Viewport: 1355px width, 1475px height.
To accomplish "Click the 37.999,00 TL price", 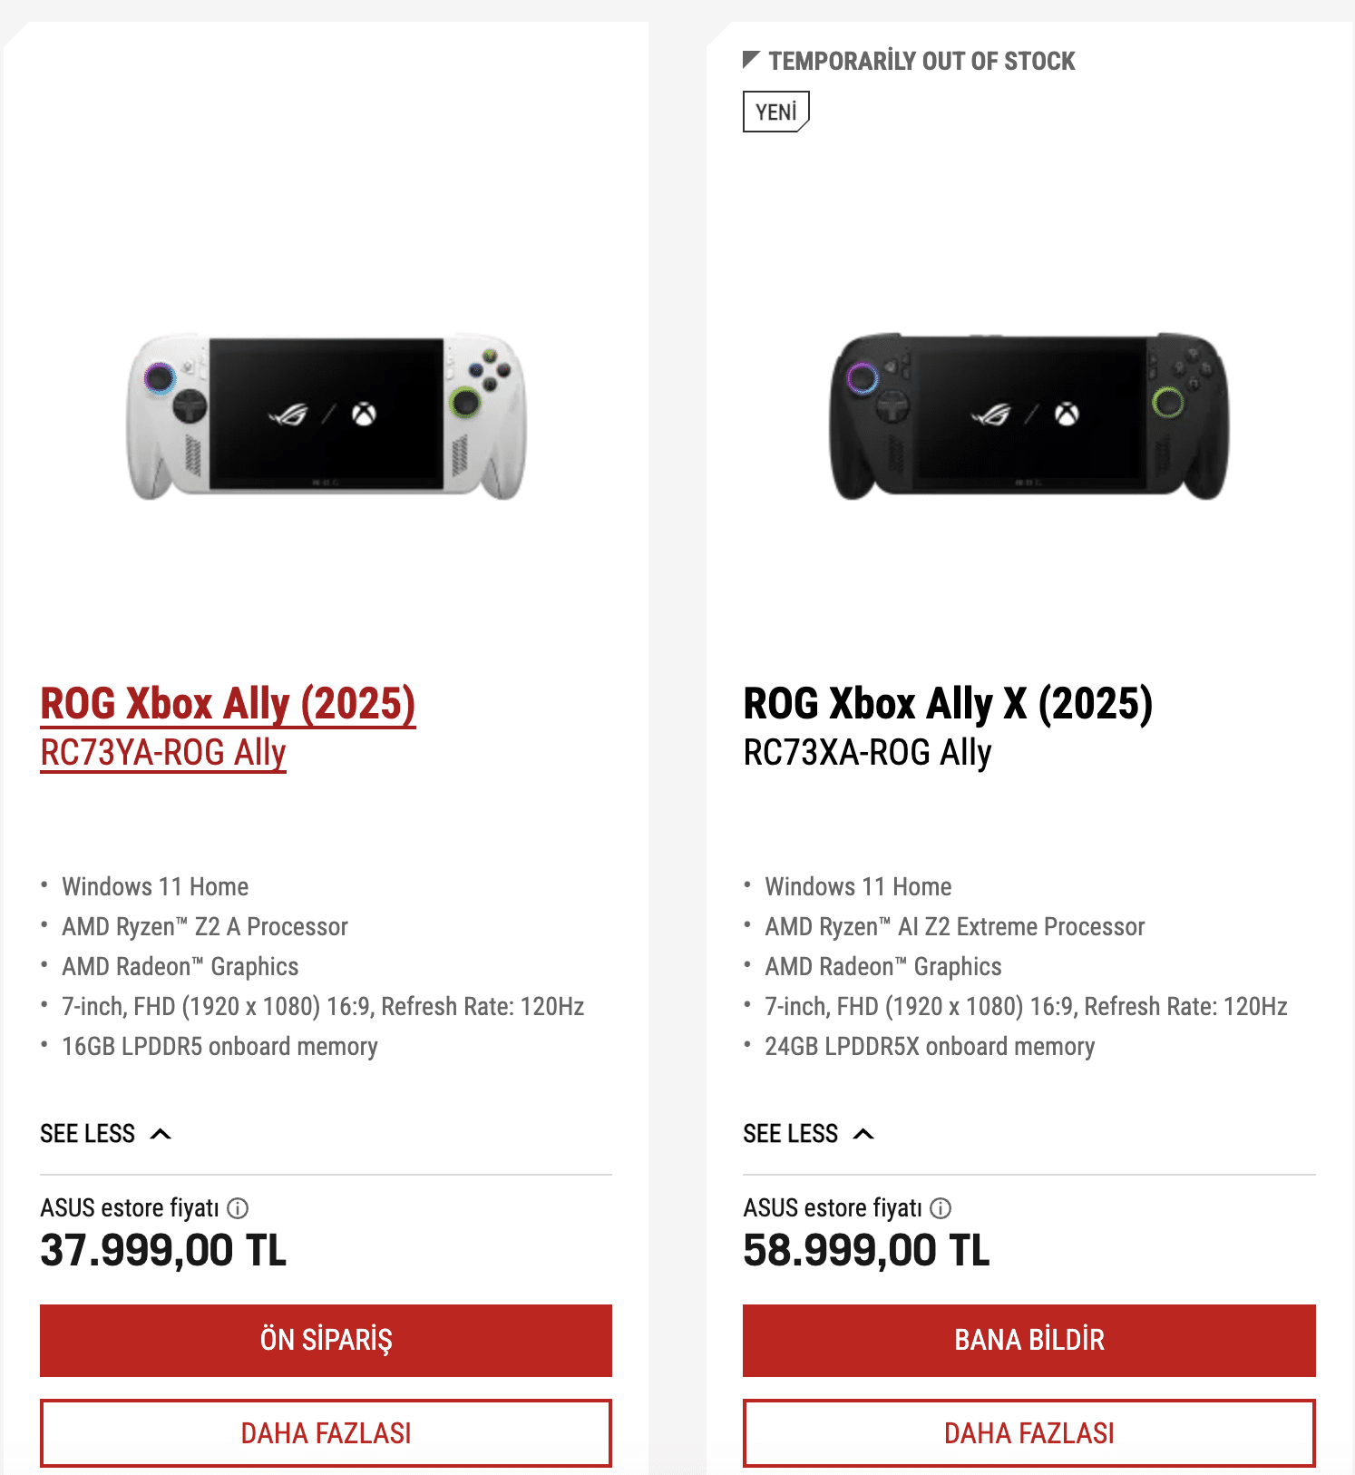I will [163, 1251].
